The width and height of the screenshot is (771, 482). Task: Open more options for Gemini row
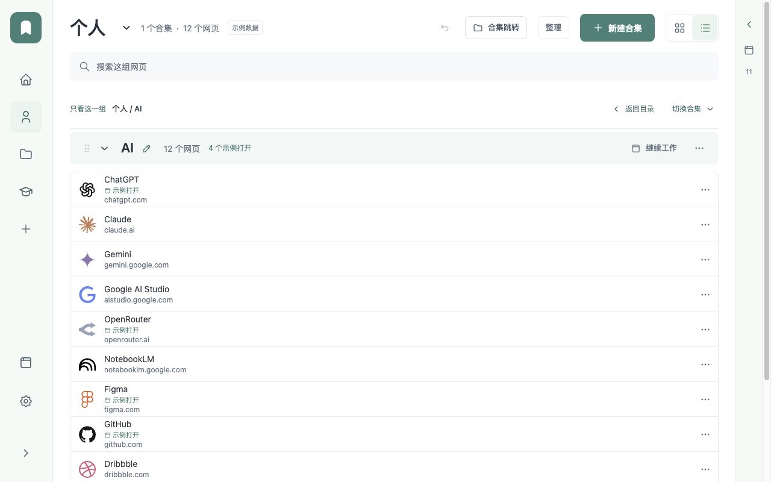point(705,260)
